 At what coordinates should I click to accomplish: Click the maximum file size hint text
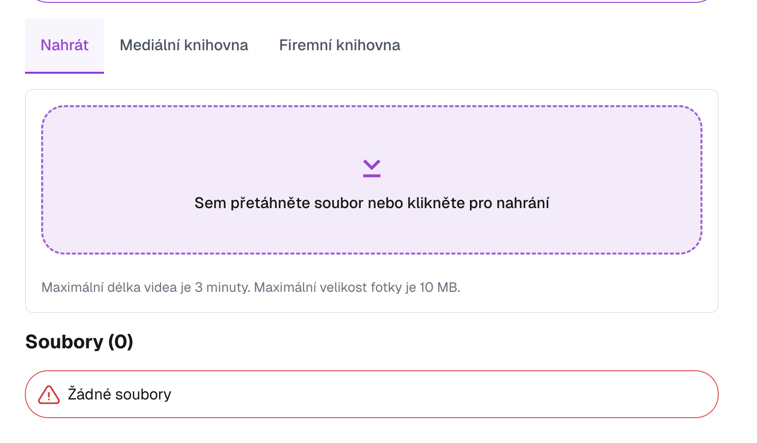[251, 287]
